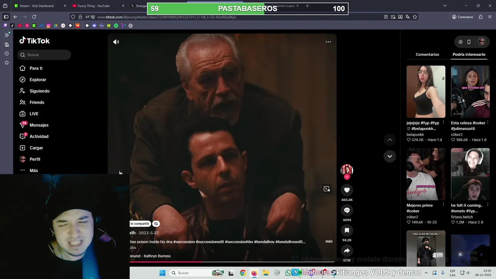Mute the TikTok video sound

[116, 42]
